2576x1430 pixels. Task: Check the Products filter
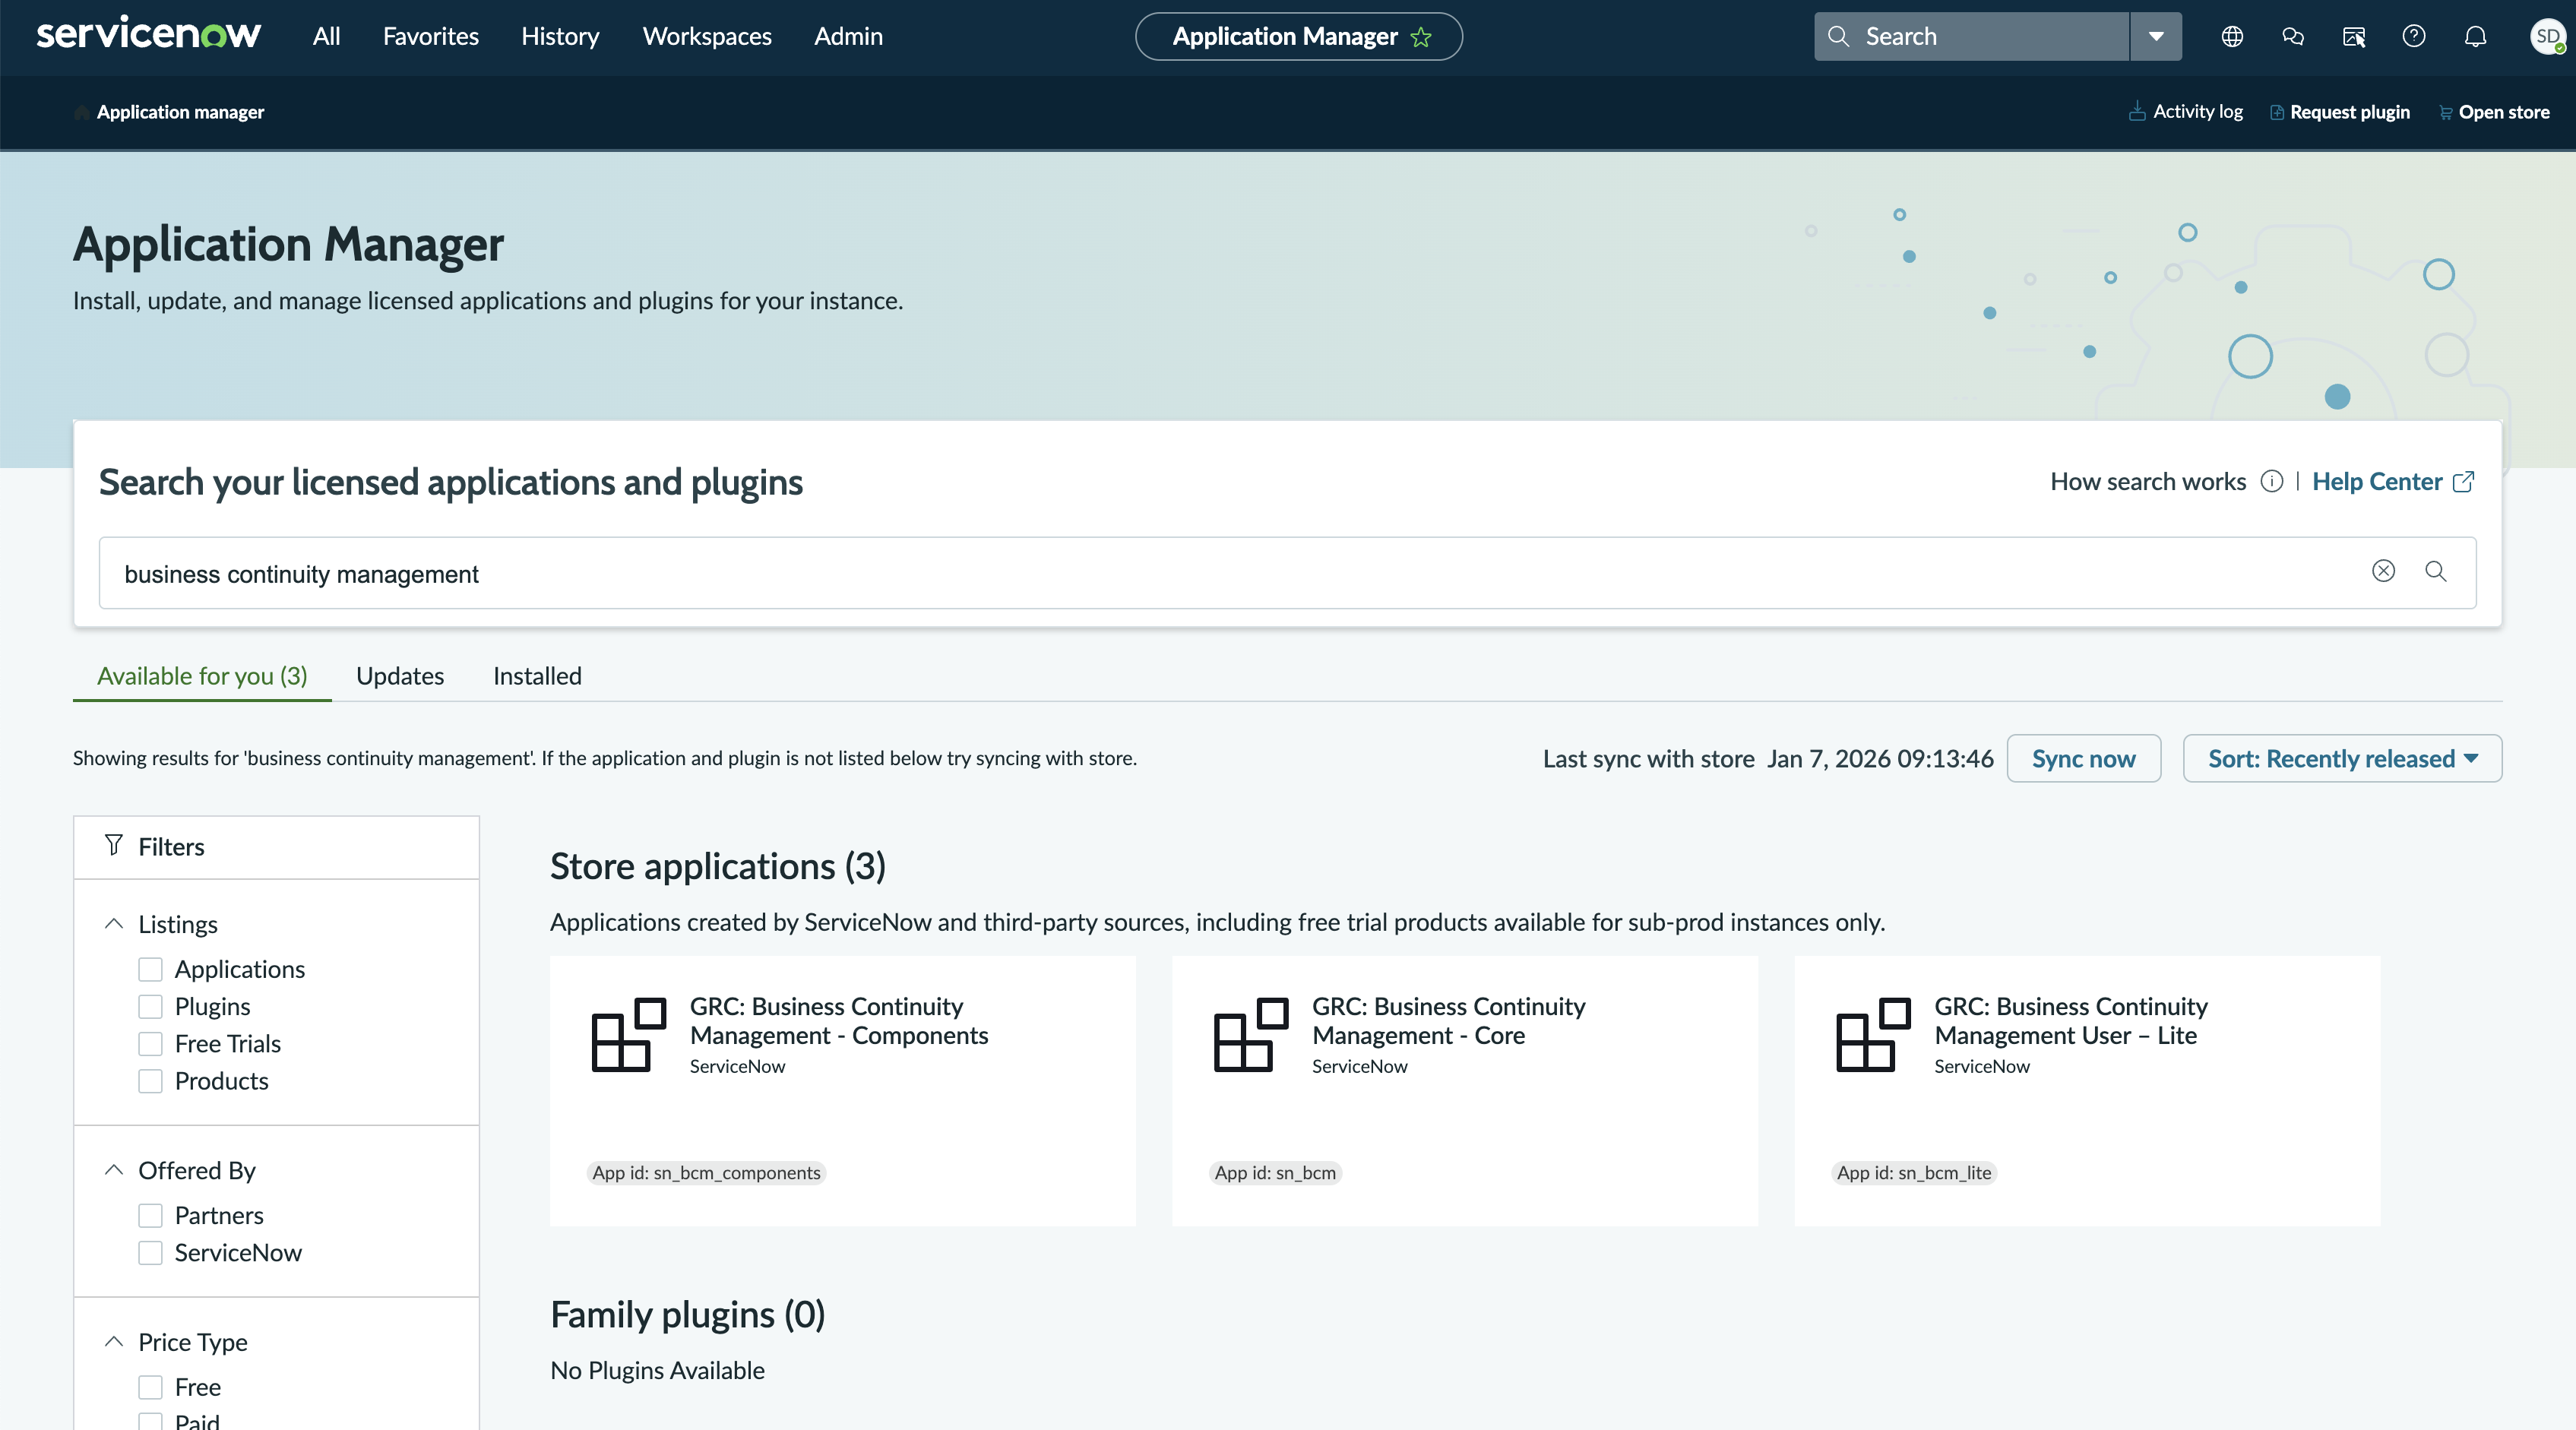[150, 1080]
